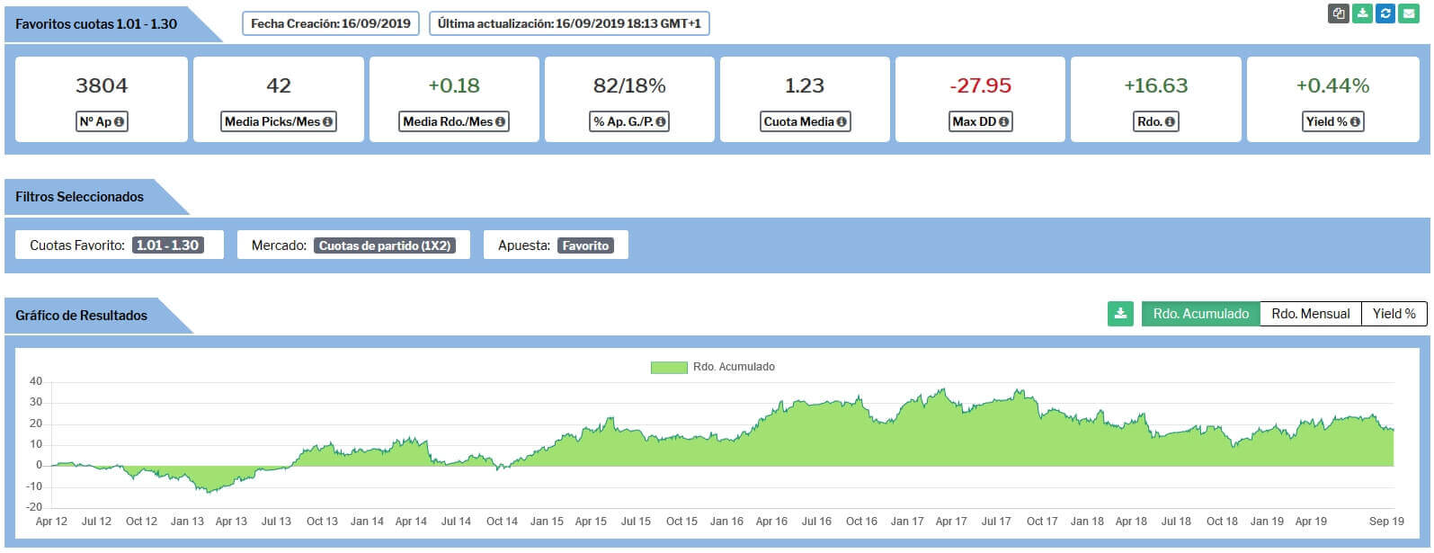
Task: Click the blue refresh icon button
Action: (1385, 13)
